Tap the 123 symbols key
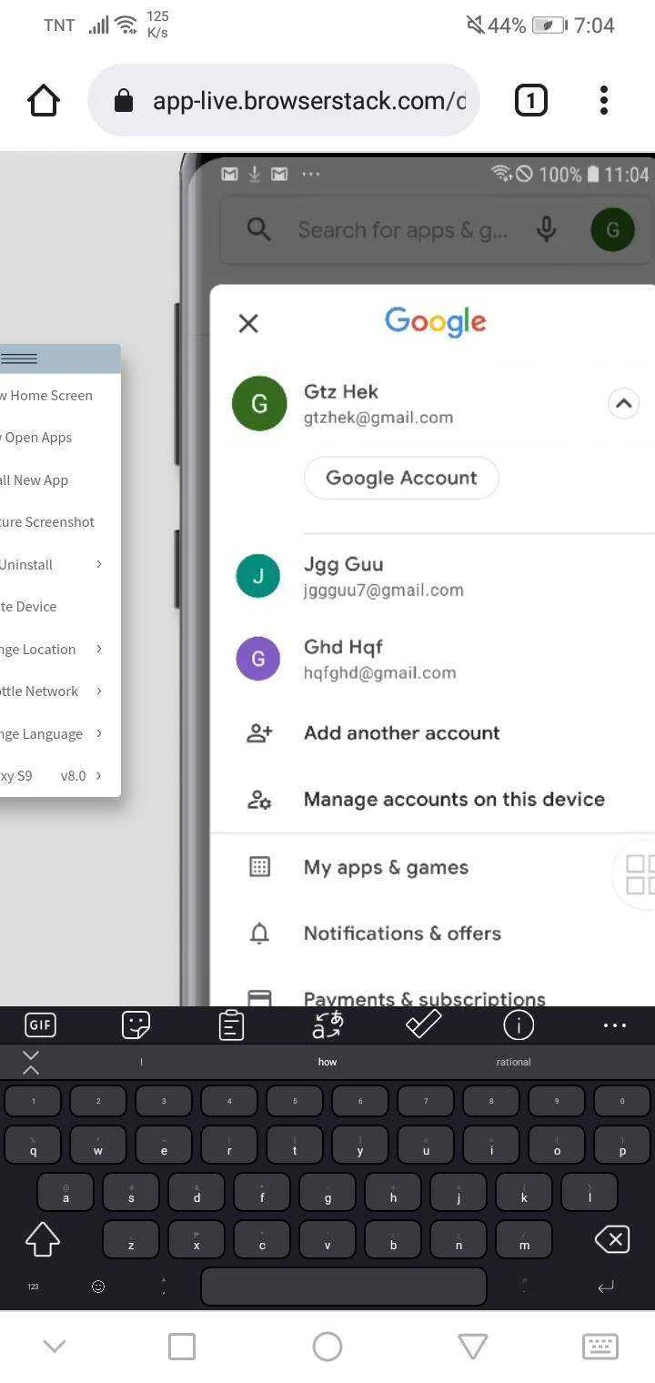 [33, 1287]
